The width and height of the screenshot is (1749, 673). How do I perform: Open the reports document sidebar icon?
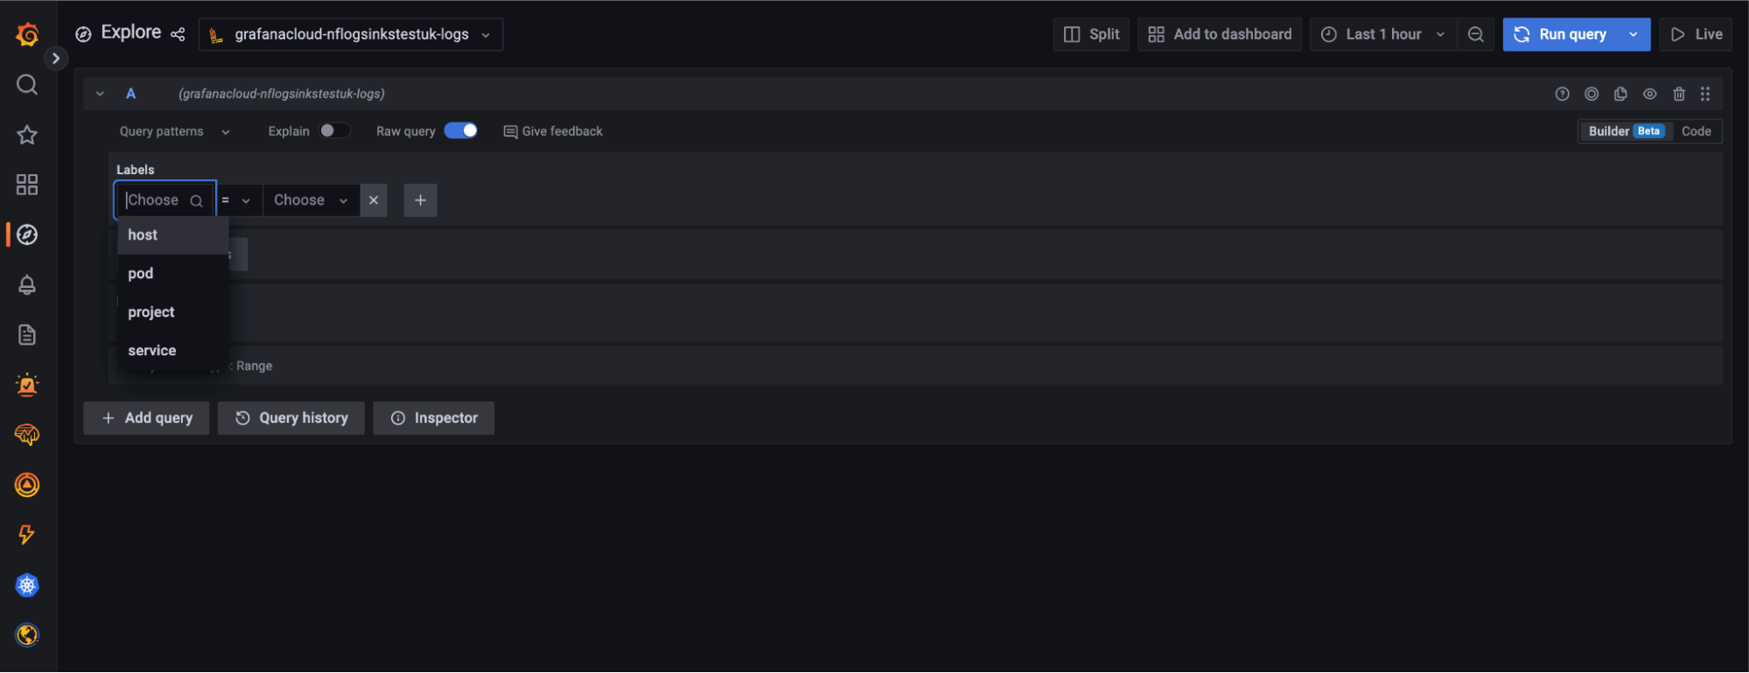tap(27, 334)
